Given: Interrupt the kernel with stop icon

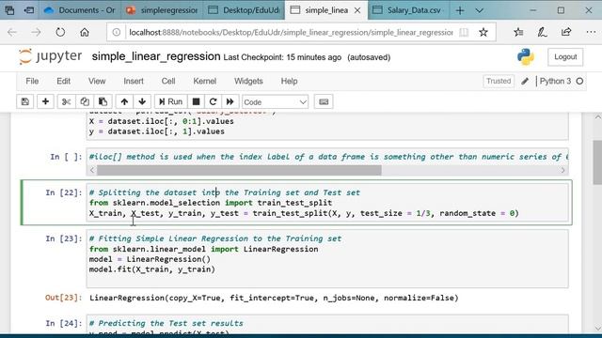Looking at the screenshot, I should [x=196, y=102].
